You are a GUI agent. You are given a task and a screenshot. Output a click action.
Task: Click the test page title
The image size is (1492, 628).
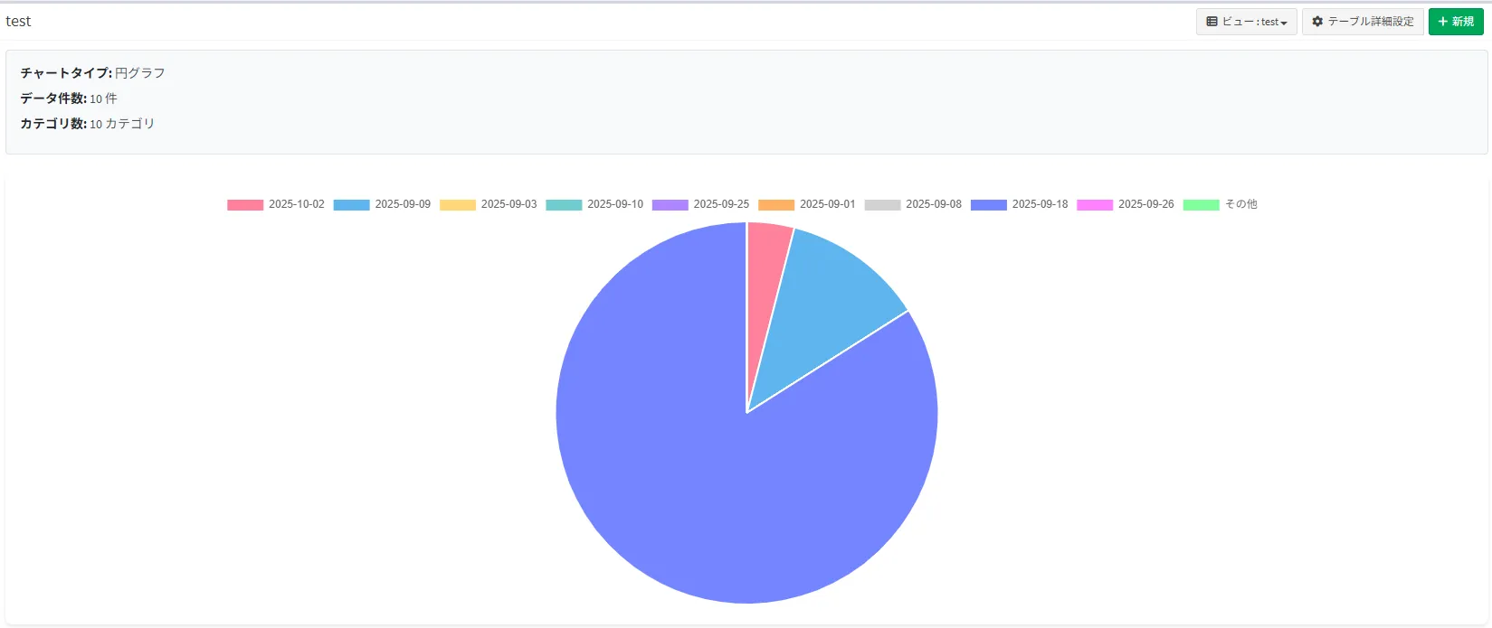click(x=18, y=22)
